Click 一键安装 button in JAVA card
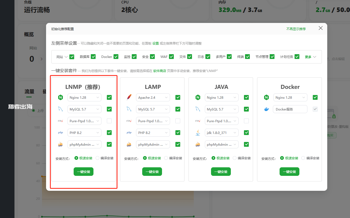350x218 pixels. coord(221,172)
